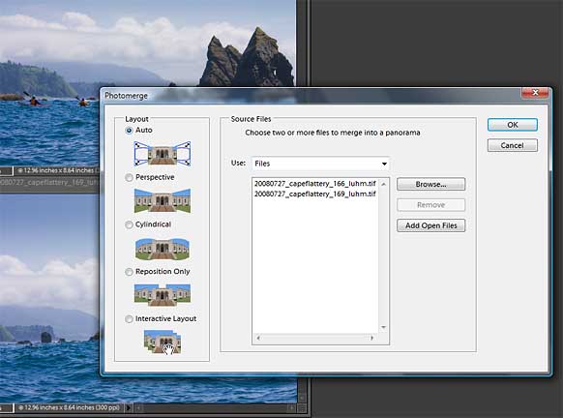
Task: Select the Perspective layout option
Action: 129,177
